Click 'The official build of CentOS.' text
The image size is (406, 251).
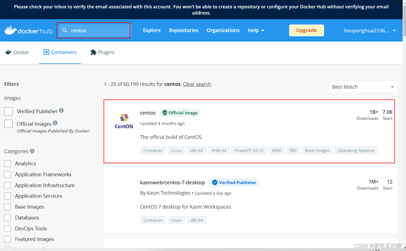pos(171,137)
